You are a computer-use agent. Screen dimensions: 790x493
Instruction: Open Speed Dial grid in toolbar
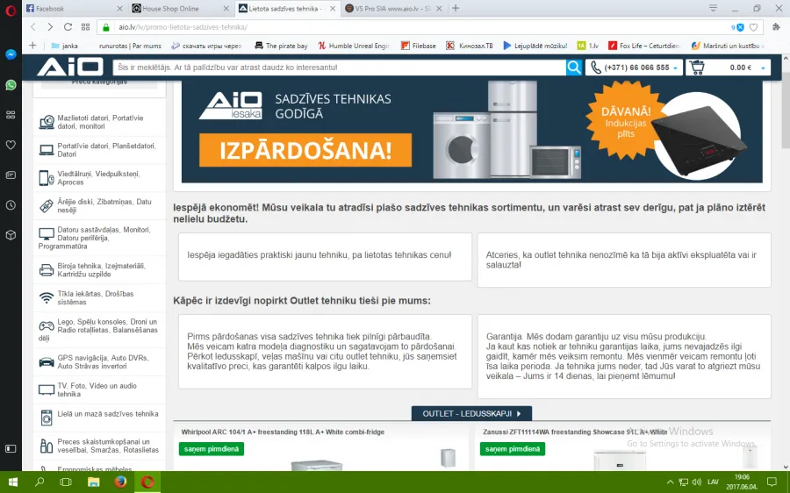pos(86,27)
